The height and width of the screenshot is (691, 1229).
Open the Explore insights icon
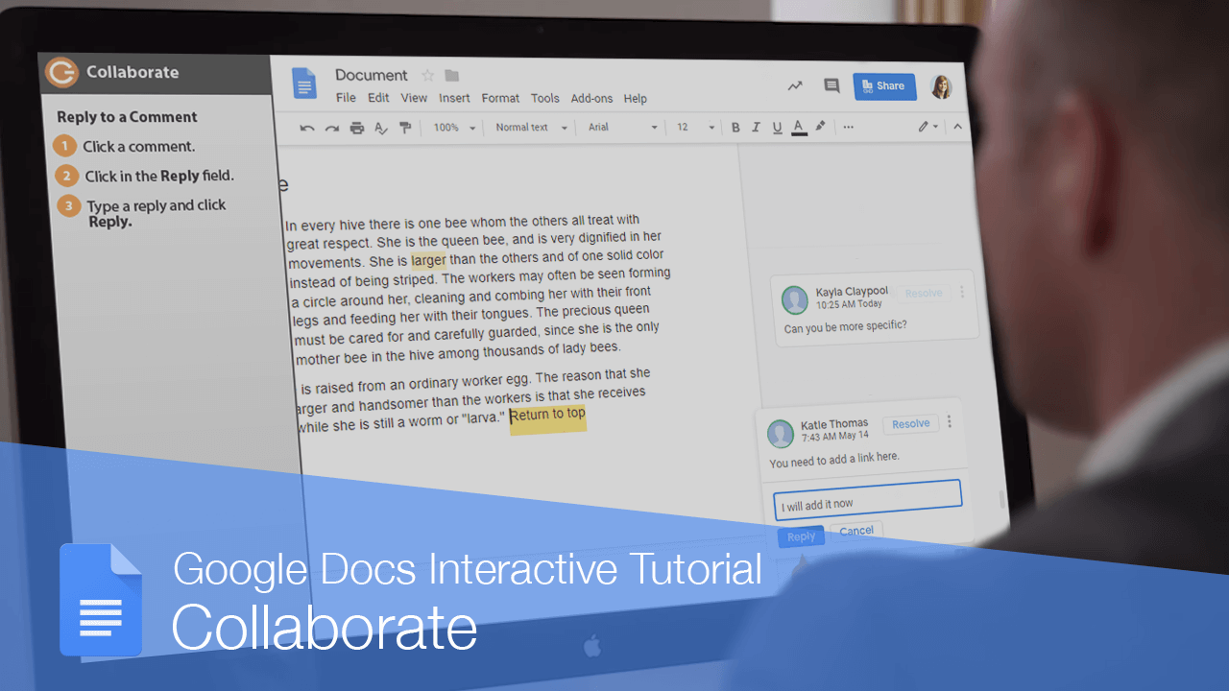tap(795, 85)
